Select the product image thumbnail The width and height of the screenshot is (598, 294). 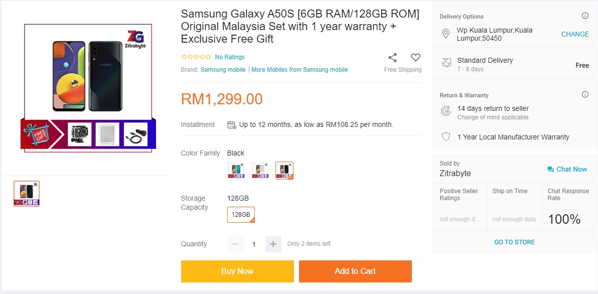pos(27,194)
